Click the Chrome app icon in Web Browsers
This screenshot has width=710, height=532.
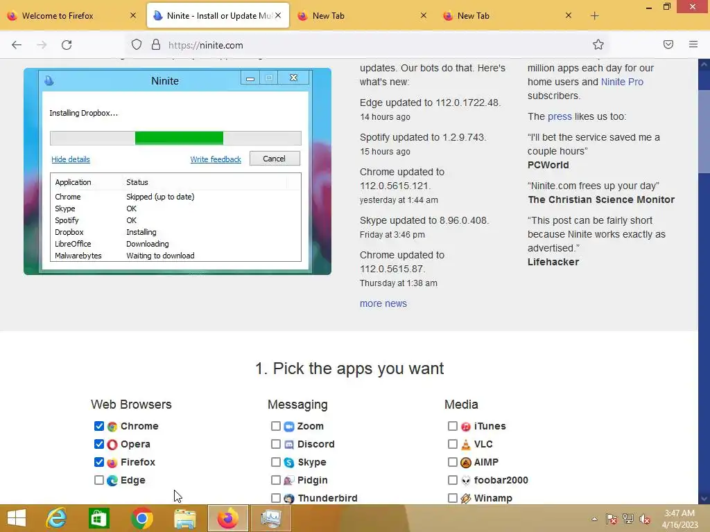(112, 426)
